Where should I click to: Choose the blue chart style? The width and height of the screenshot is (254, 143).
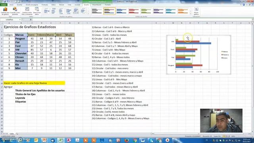(x=121, y=11)
